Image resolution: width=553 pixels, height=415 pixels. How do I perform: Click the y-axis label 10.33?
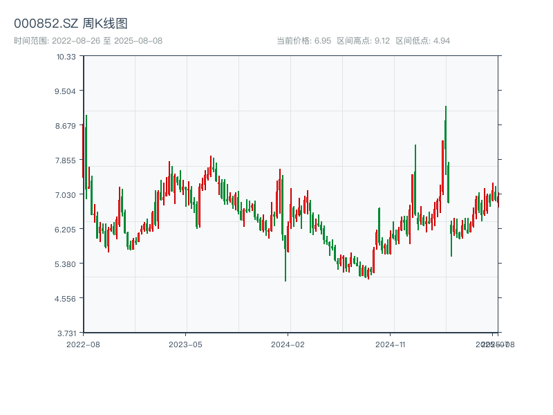(x=66, y=57)
